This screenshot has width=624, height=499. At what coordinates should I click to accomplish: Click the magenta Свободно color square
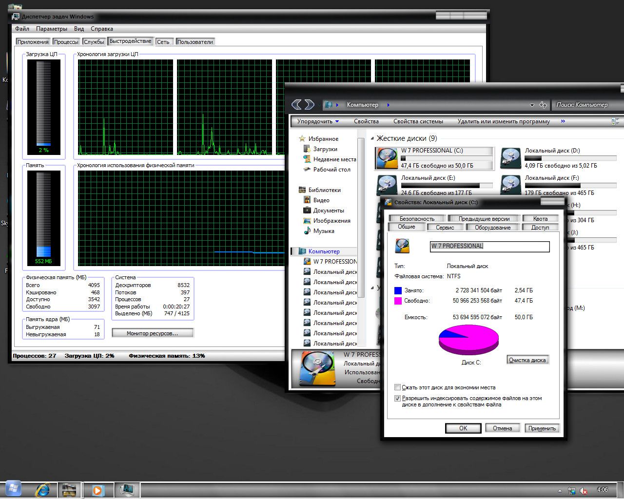click(x=398, y=301)
